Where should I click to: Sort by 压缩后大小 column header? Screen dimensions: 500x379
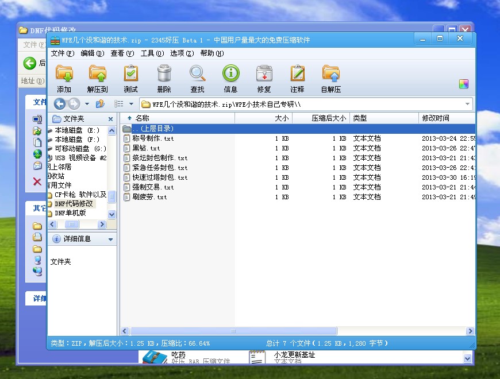(x=321, y=118)
